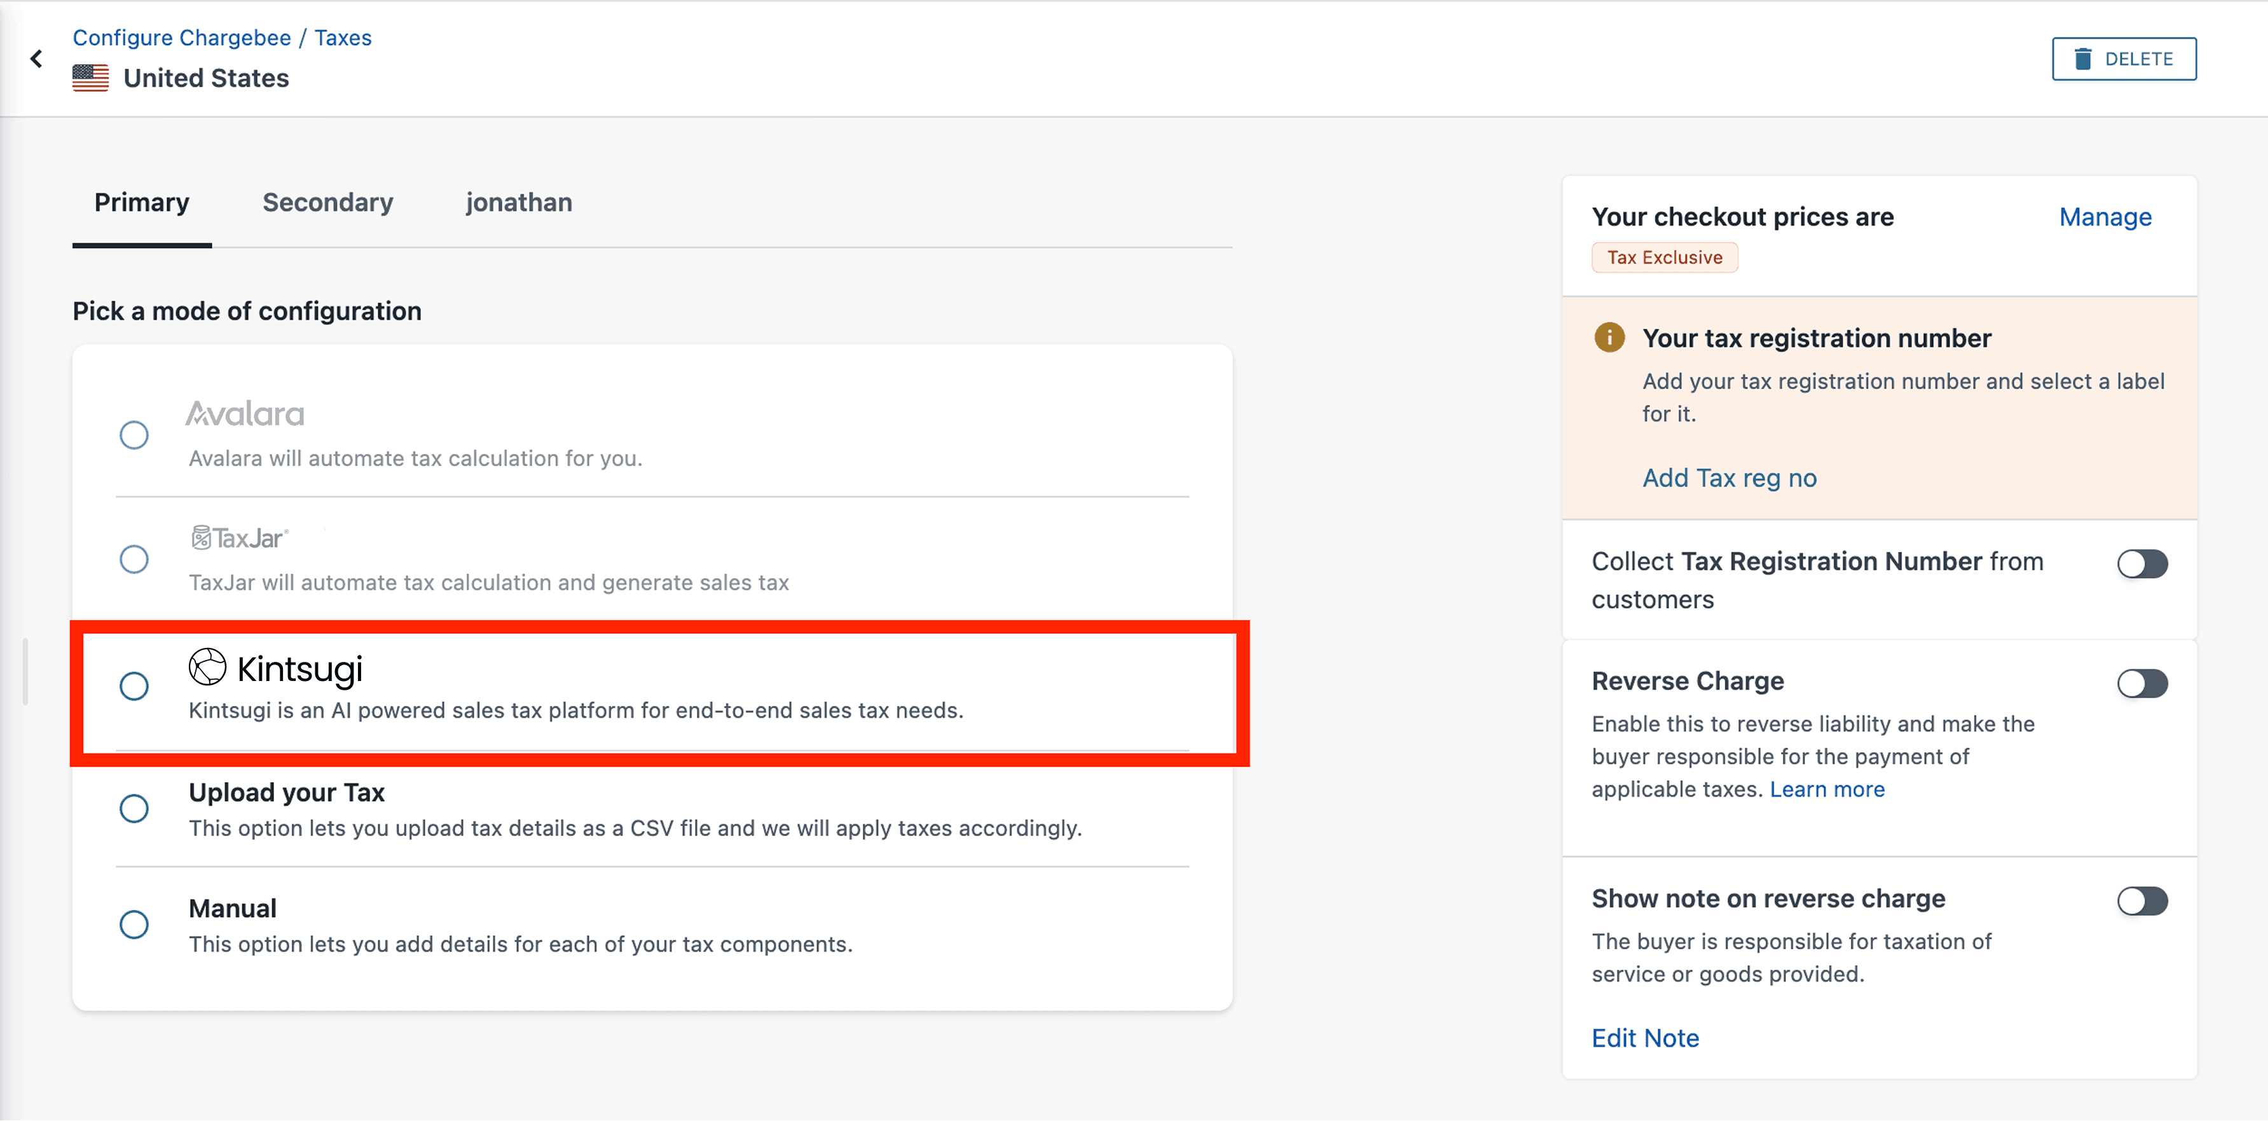
Task: Open the Edit Note link
Action: pyautogui.click(x=1645, y=1037)
